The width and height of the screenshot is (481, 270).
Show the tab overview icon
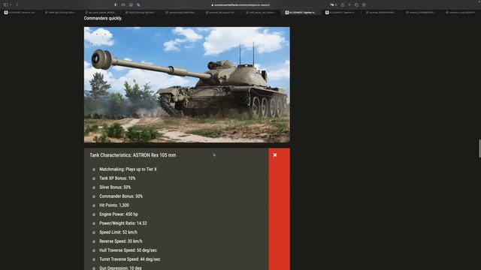(356, 5)
